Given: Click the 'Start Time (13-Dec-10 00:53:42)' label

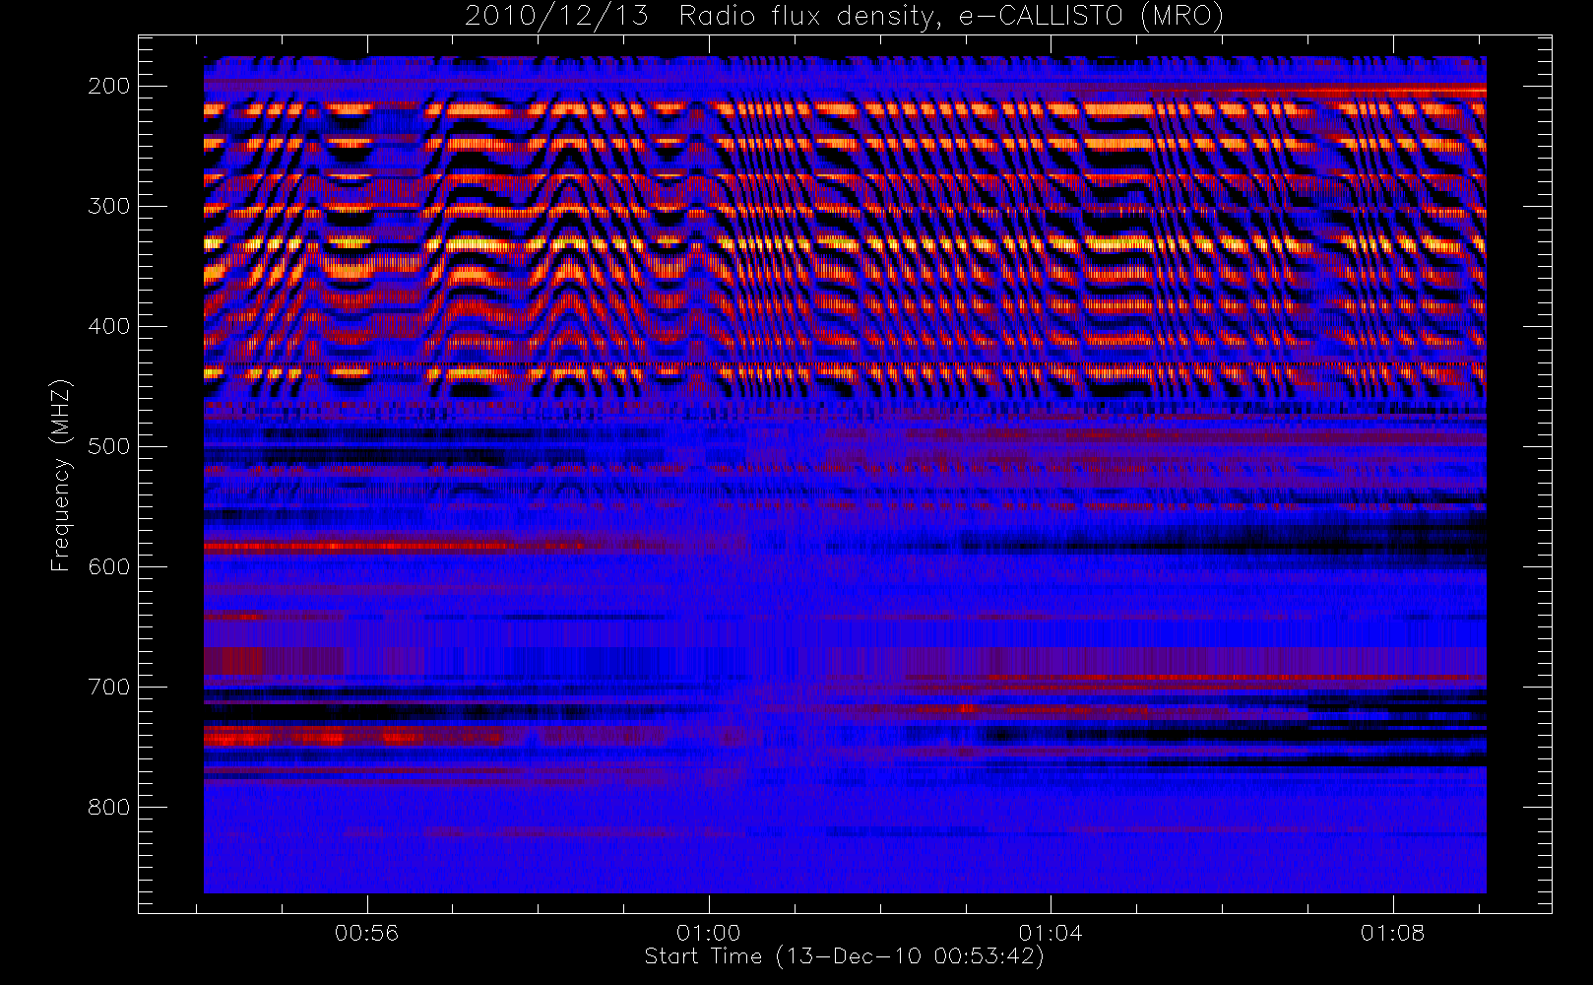Looking at the screenshot, I should pos(844,956).
